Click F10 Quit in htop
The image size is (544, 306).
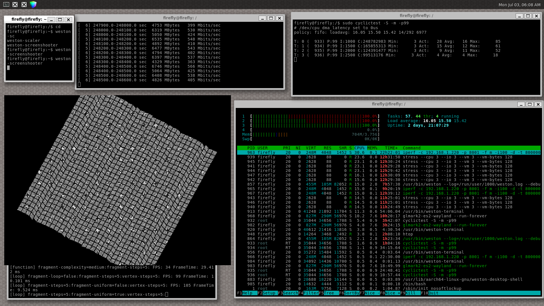(430, 293)
